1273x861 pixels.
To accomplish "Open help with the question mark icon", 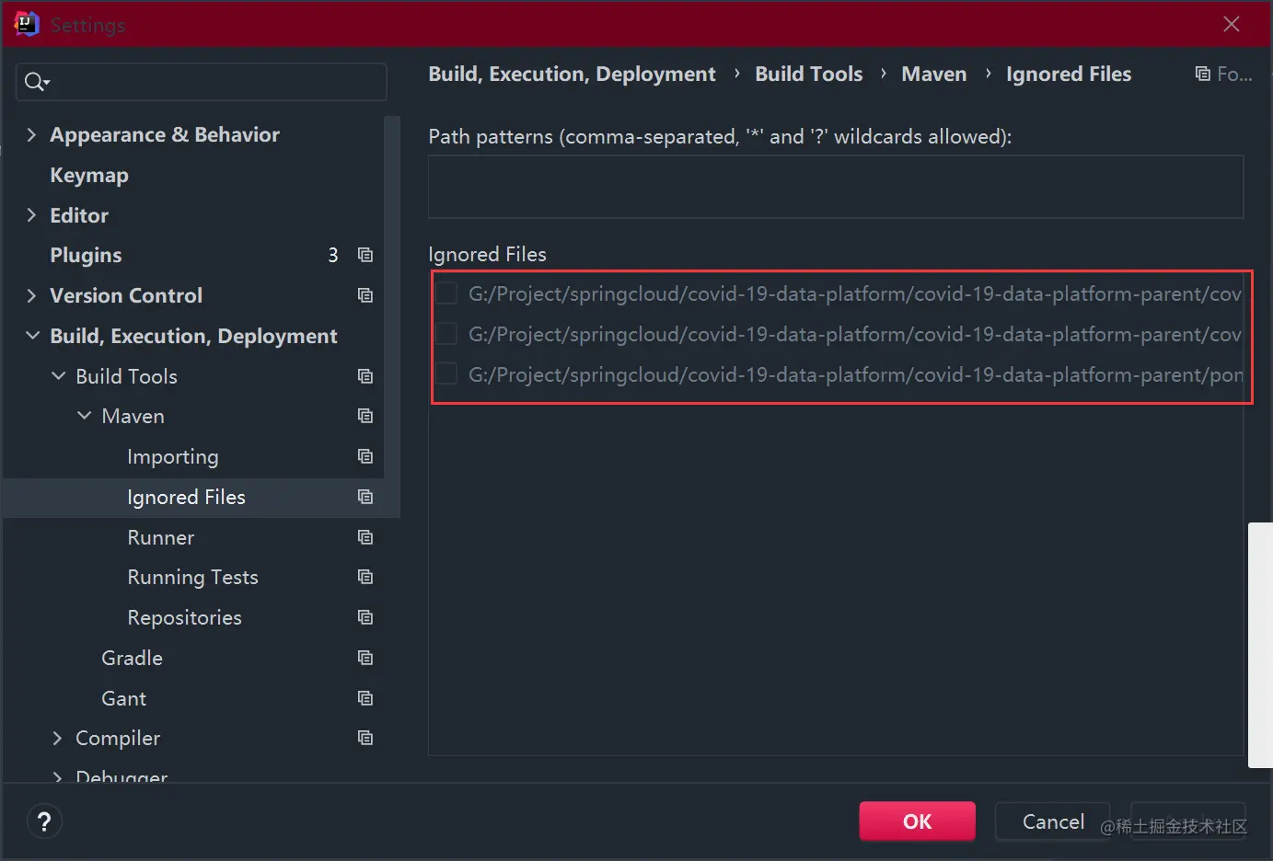I will tap(44, 821).
